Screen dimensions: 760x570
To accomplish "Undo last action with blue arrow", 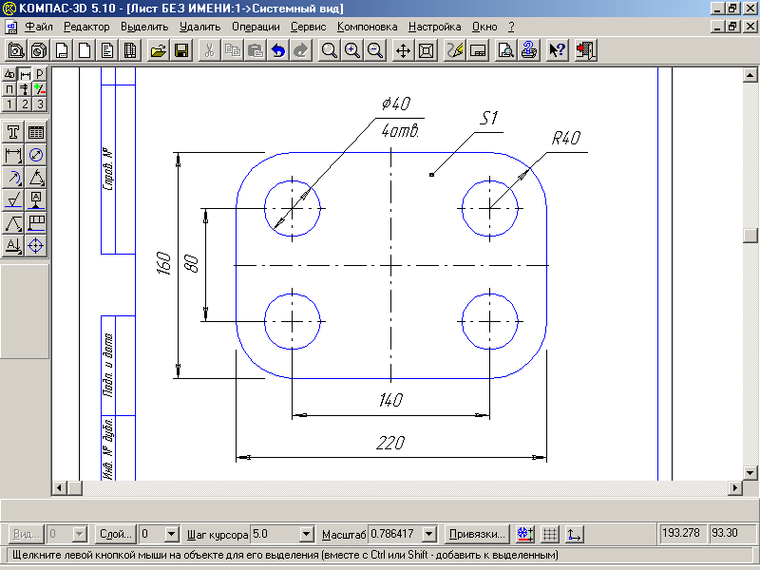I will point(278,50).
